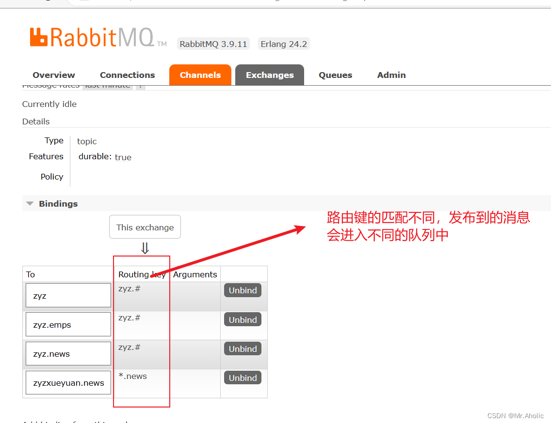Open the last minute rate interval dropdown

pyautogui.click(x=108, y=85)
